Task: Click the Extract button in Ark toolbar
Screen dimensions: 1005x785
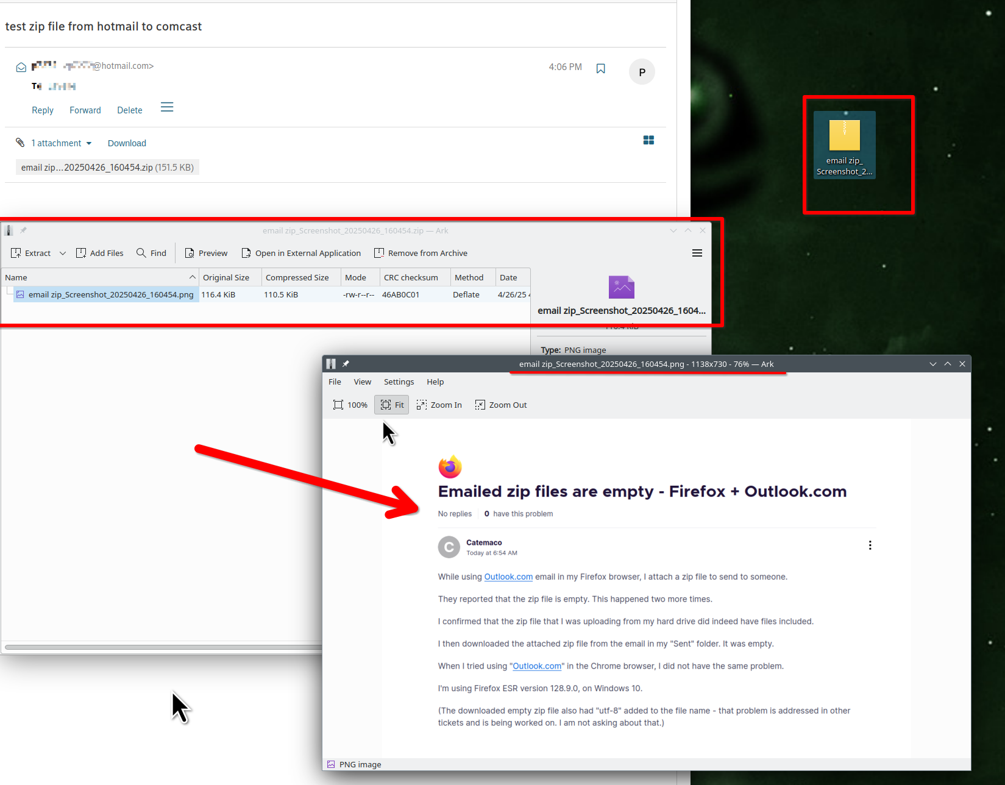Action: [31, 253]
